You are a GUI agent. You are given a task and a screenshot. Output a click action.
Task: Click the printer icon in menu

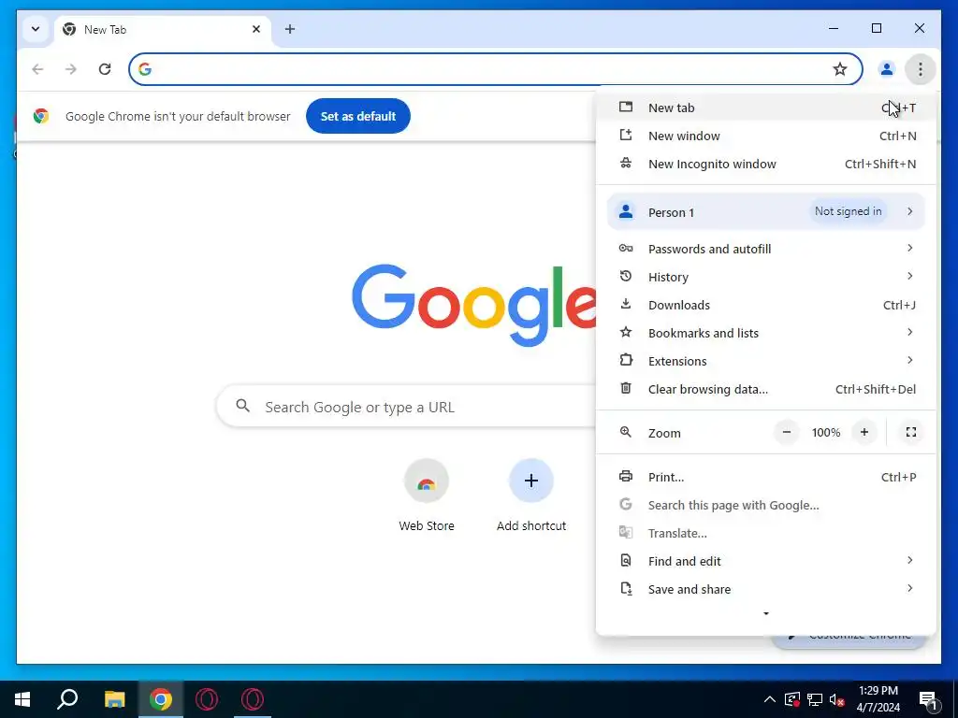pyautogui.click(x=626, y=476)
